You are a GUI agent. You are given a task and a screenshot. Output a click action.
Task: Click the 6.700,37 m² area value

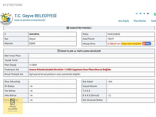114,44
